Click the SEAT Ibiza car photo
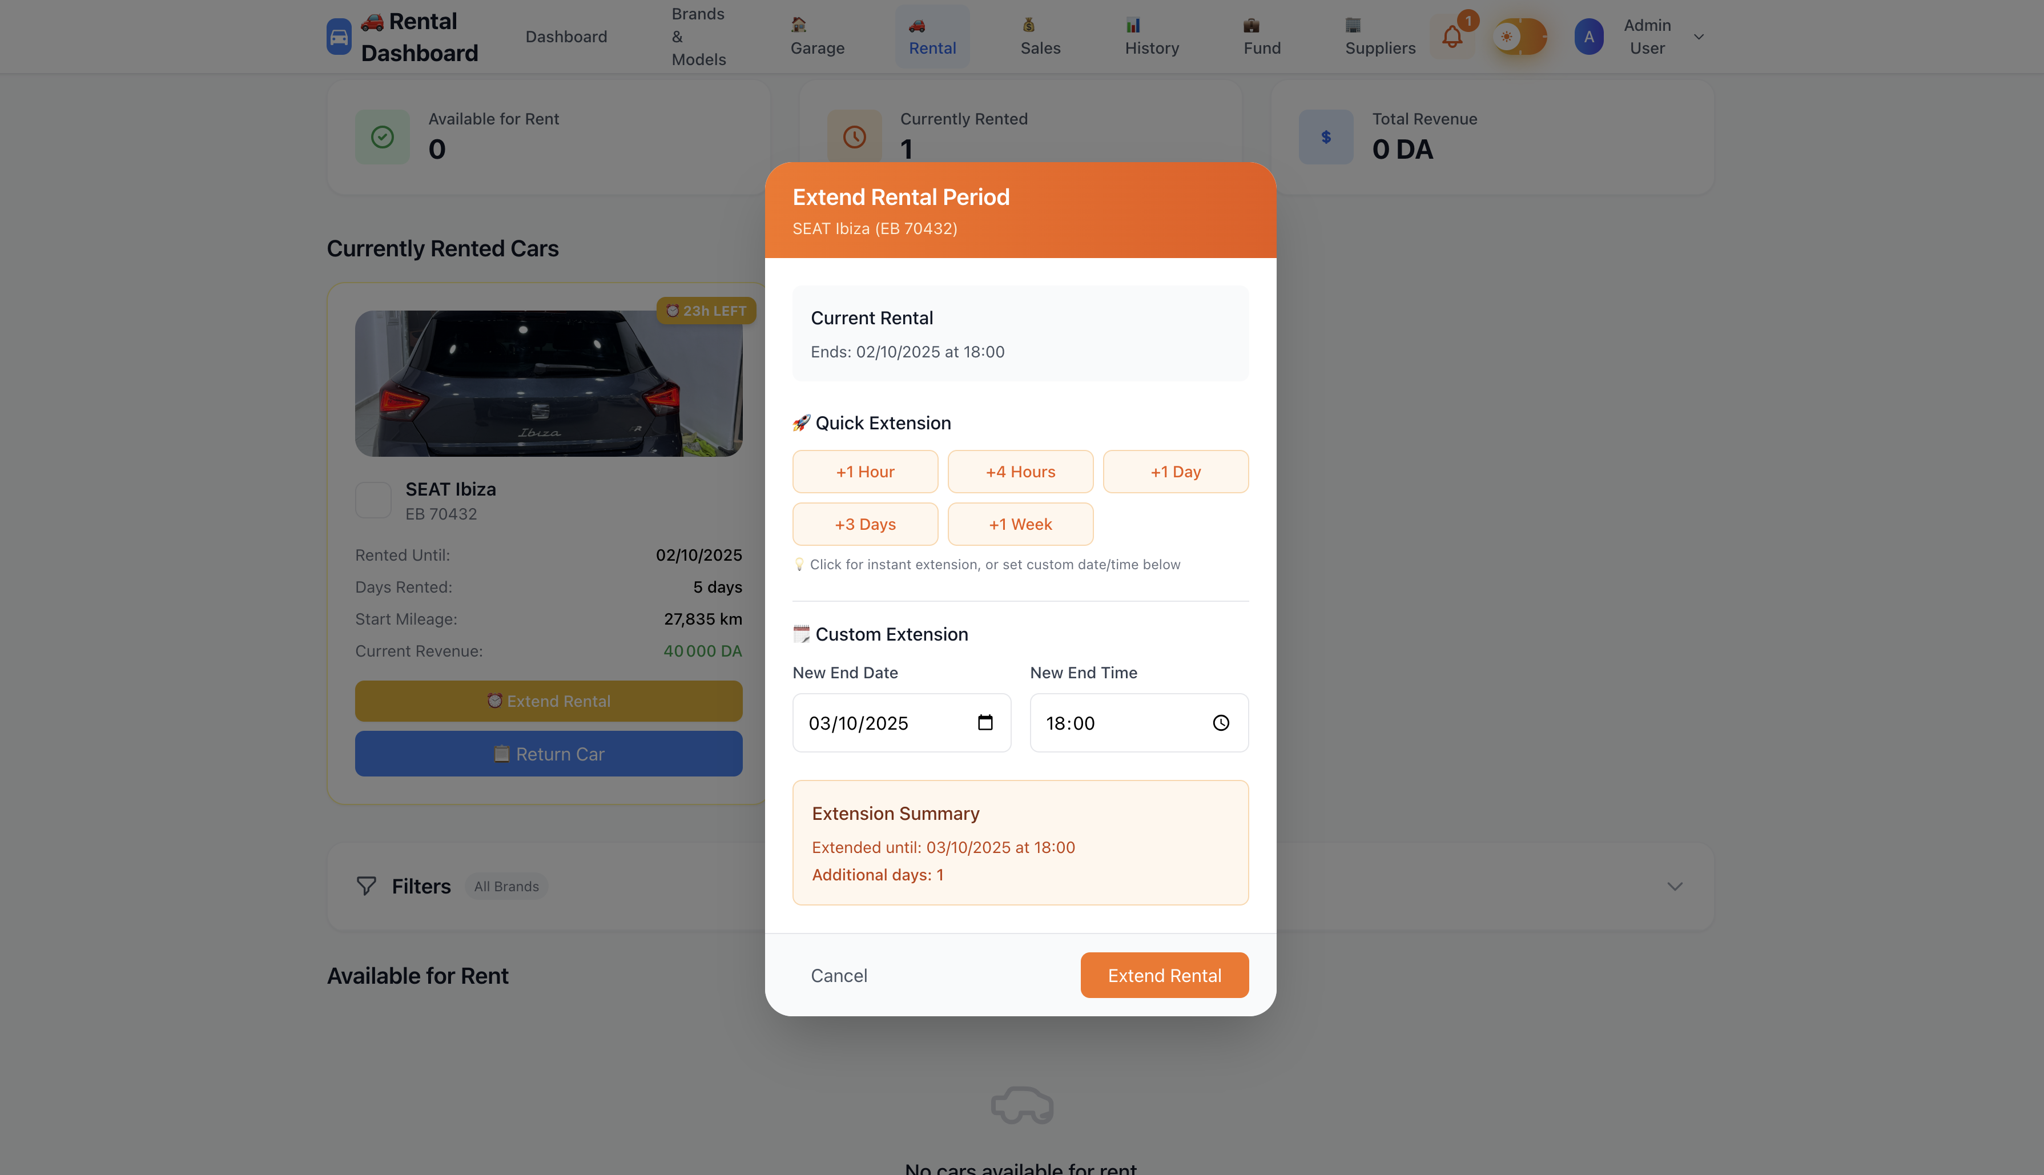The width and height of the screenshot is (2044, 1175). click(549, 383)
